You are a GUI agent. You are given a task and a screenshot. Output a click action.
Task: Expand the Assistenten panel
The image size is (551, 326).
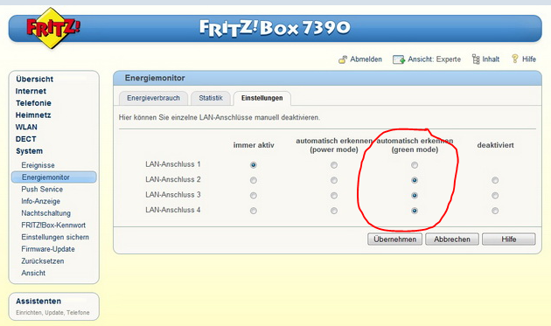(38, 301)
